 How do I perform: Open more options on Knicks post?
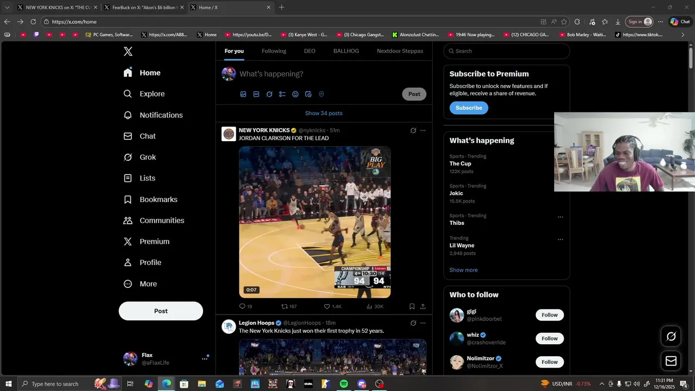pos(423,130)
